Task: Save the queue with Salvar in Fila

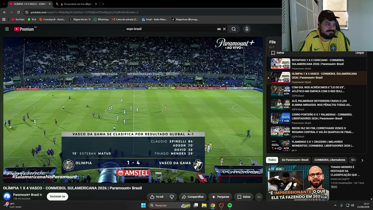Action: pyautogui.click(x=278, y=53)
